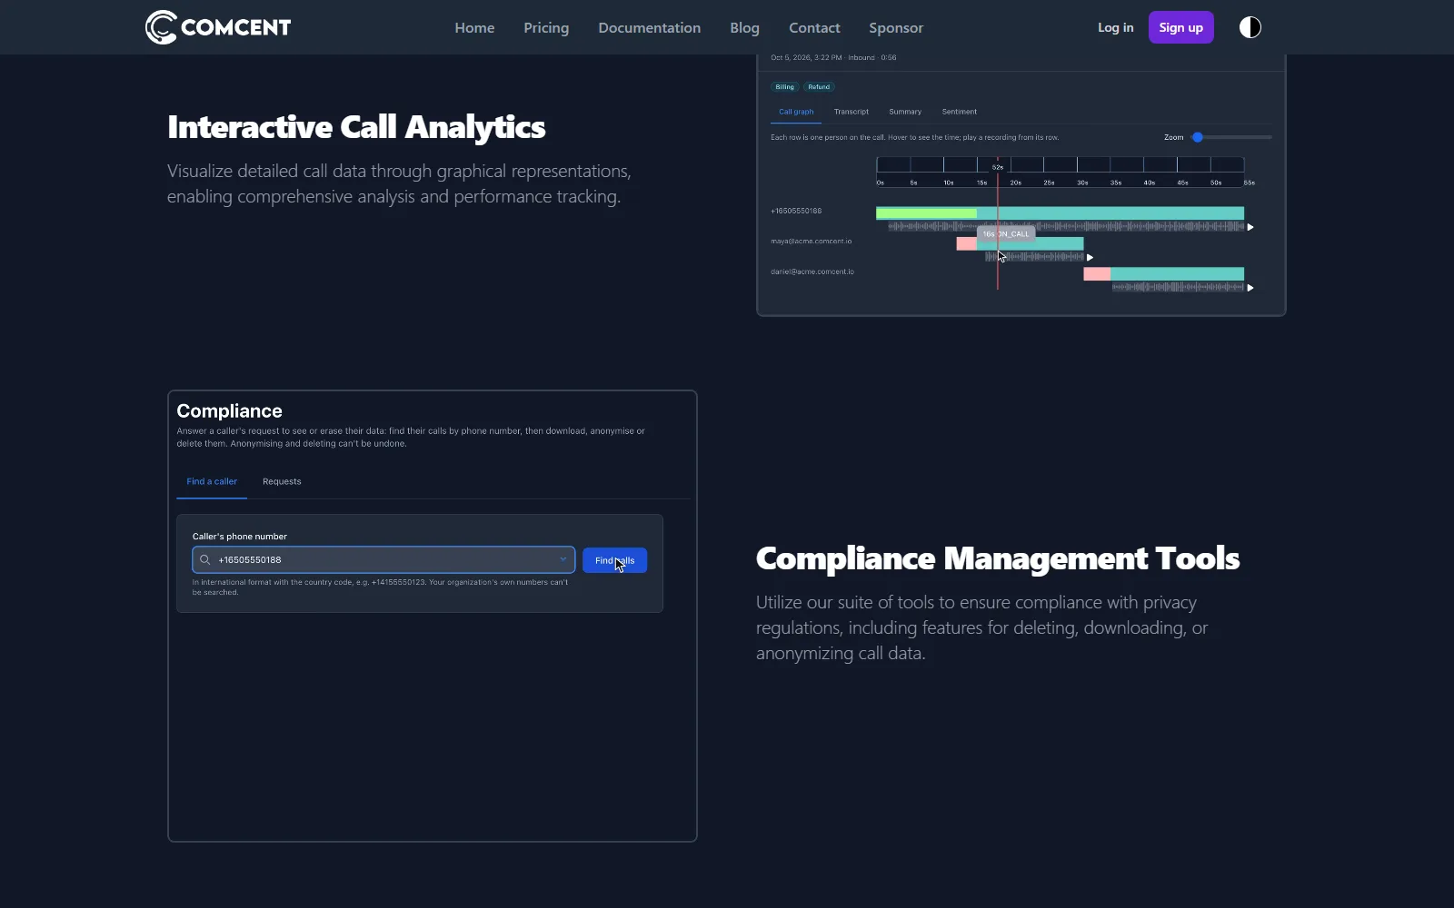Expand the caller phone number dropdown chevron

click(x=563, y=559)
